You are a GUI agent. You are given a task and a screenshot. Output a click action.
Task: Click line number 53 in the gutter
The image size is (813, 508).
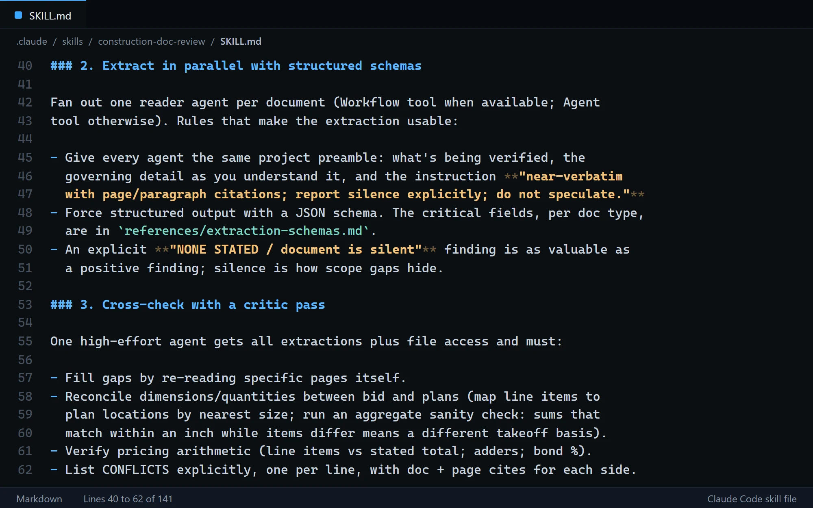click(x=25, y=305)
